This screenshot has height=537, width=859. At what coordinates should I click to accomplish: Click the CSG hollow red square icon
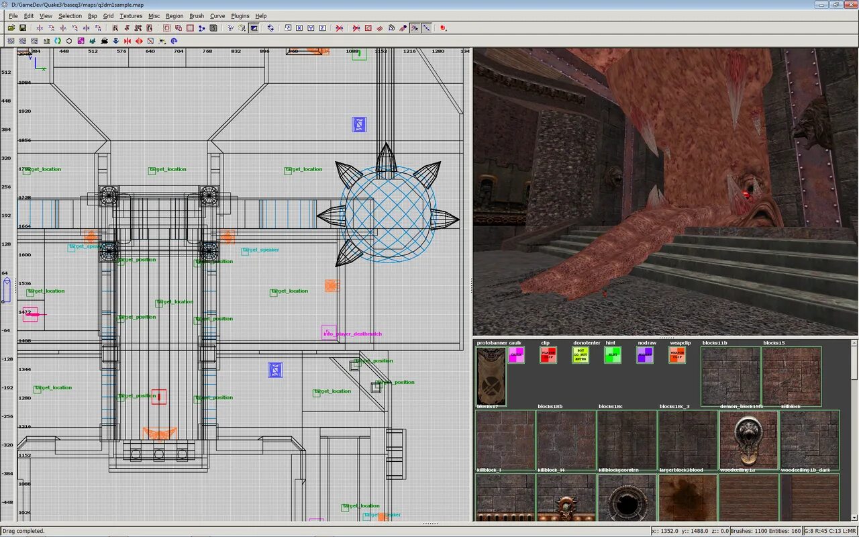pos(190,28)
